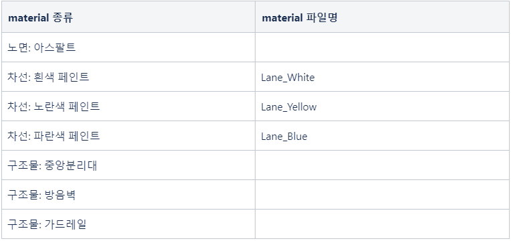Select the '구조물: 가드레일' cell
Screen dimensions: 511x241
coord(128,224)
